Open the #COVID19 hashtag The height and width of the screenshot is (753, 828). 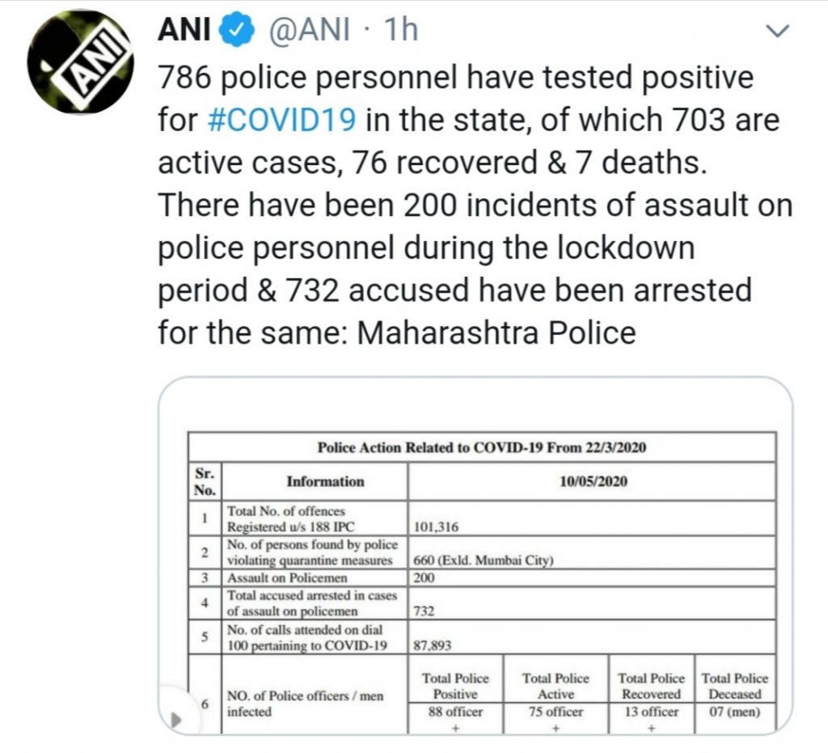281,120
